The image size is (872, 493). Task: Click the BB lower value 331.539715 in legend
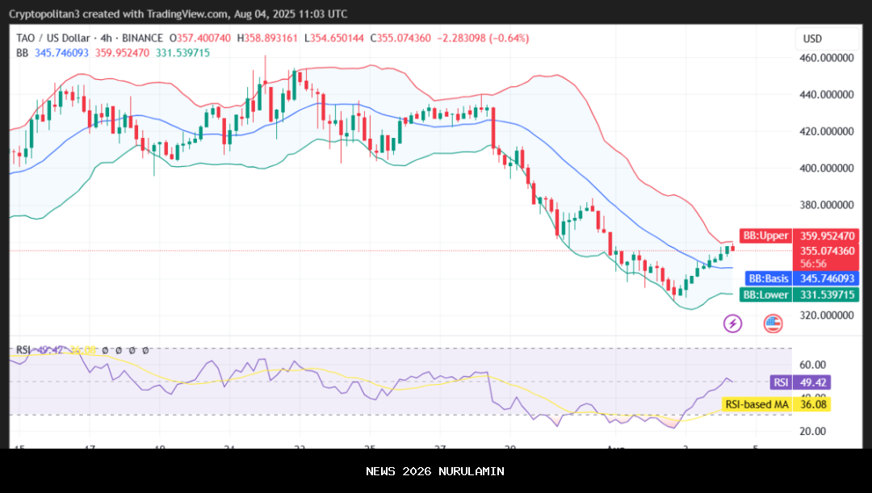[183, 52]
